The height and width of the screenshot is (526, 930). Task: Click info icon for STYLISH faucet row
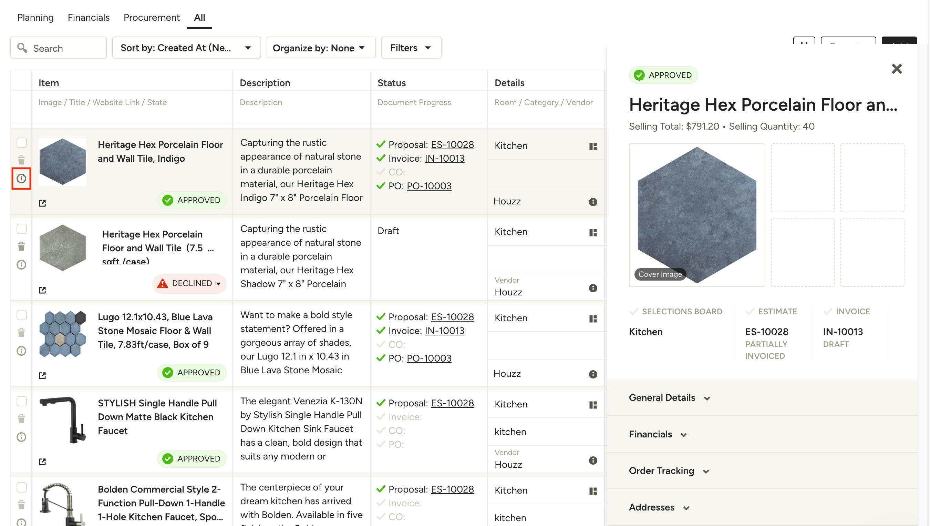(21, 437)
